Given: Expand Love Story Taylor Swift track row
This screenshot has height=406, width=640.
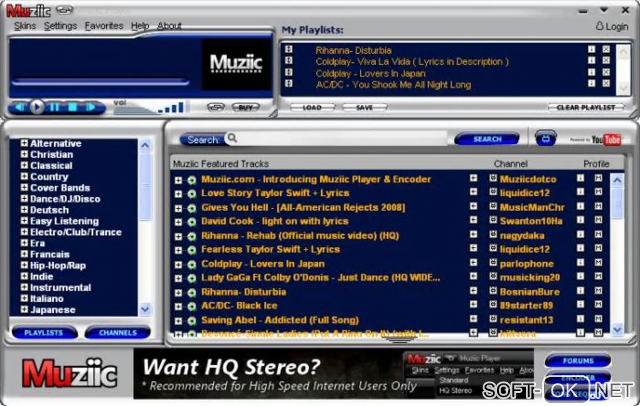Looking at the screenshot, I should (178, 194).
